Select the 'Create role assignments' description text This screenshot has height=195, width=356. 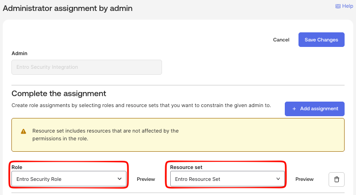(x=141, y=105)
